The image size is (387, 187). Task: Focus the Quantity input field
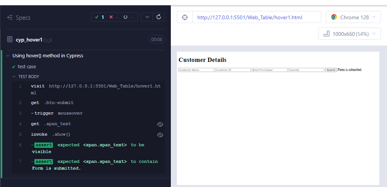(x=306, y=70)
